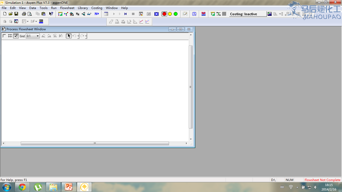Open the Grid size 0.1 dropdown

[x=33, y=36]
